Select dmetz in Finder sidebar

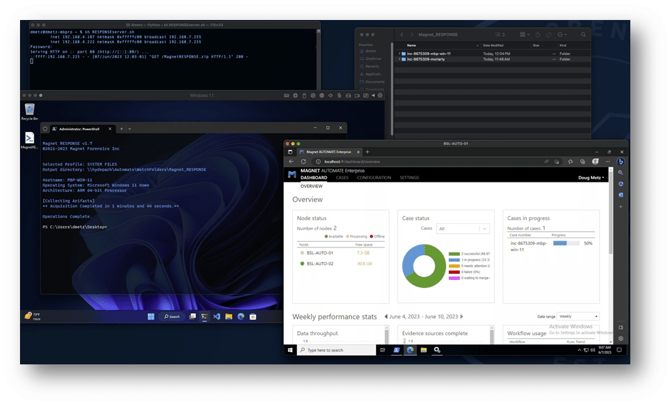pos(371,51)
